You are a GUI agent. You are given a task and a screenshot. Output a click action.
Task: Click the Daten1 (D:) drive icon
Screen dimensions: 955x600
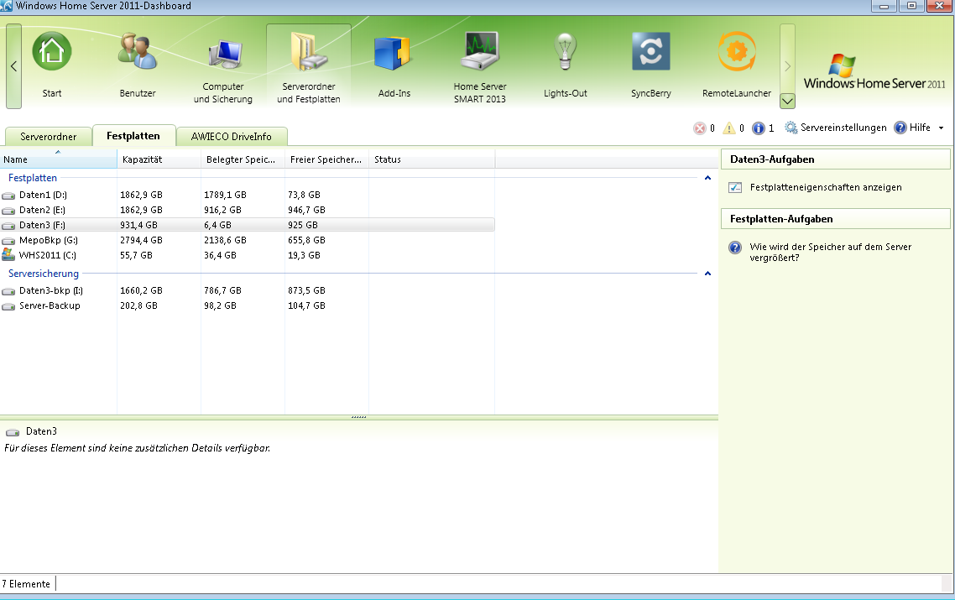coord(8,196)
